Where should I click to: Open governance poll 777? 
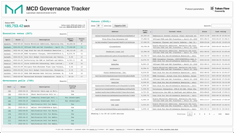[x=9, y=121]
